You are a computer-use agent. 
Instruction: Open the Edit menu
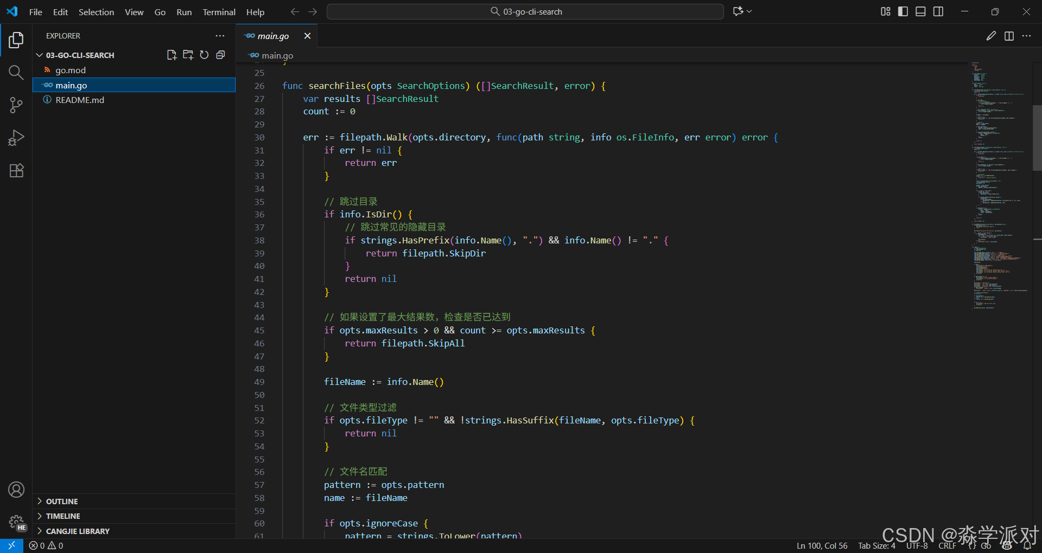(x=60, y=12)
